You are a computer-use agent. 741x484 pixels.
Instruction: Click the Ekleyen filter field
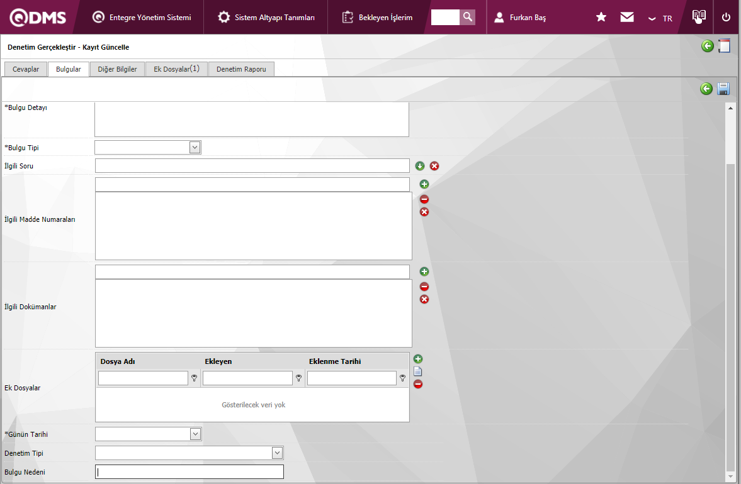coord(247,378)
